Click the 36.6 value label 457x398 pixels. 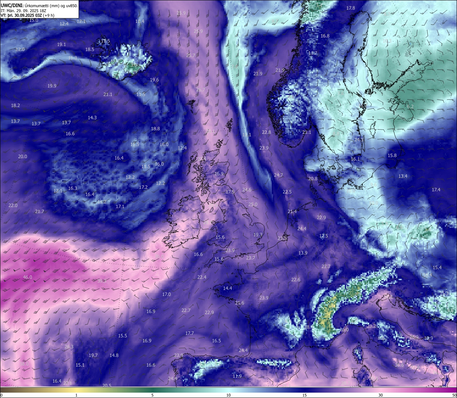(x=399, y=365)
